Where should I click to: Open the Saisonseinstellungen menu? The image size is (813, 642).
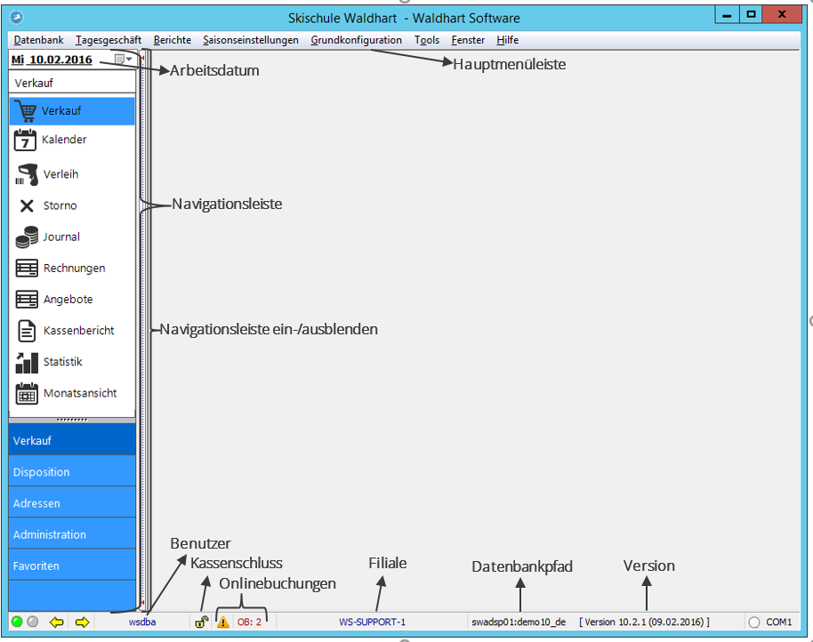[251, 40]
